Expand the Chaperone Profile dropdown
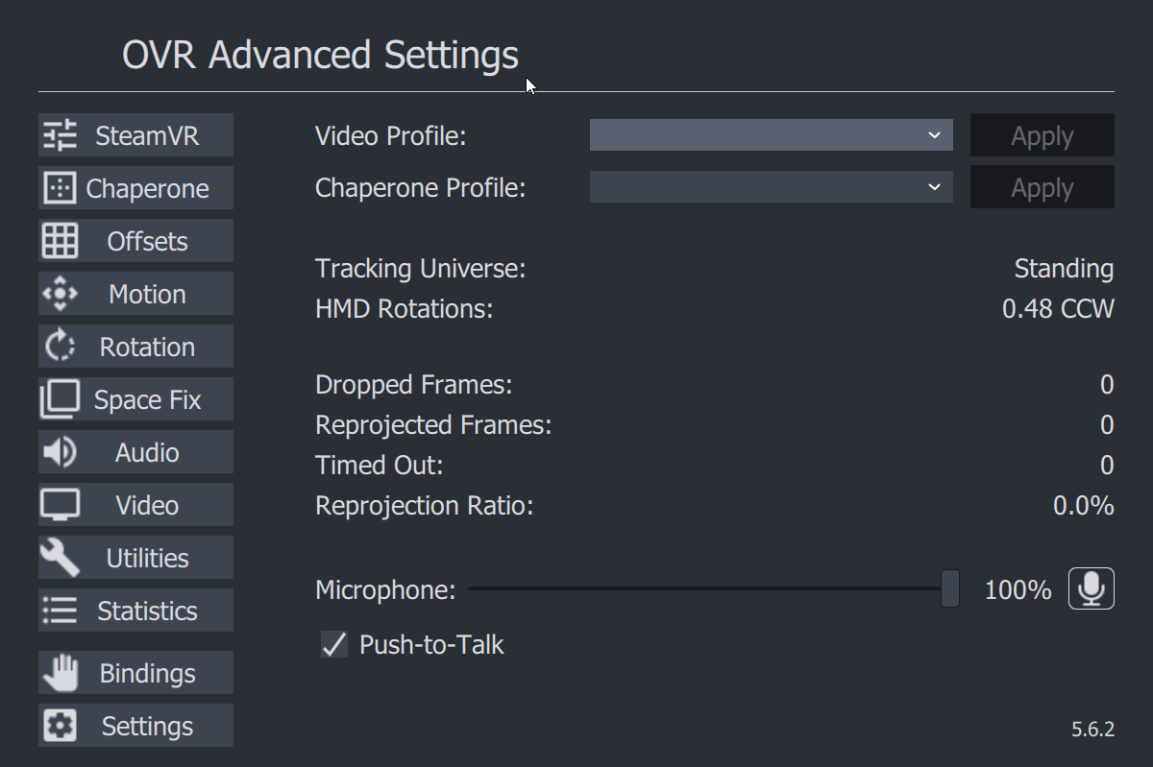Image resolution: width=1153 pixels, height=767 pixels. (x=771, y=187)
